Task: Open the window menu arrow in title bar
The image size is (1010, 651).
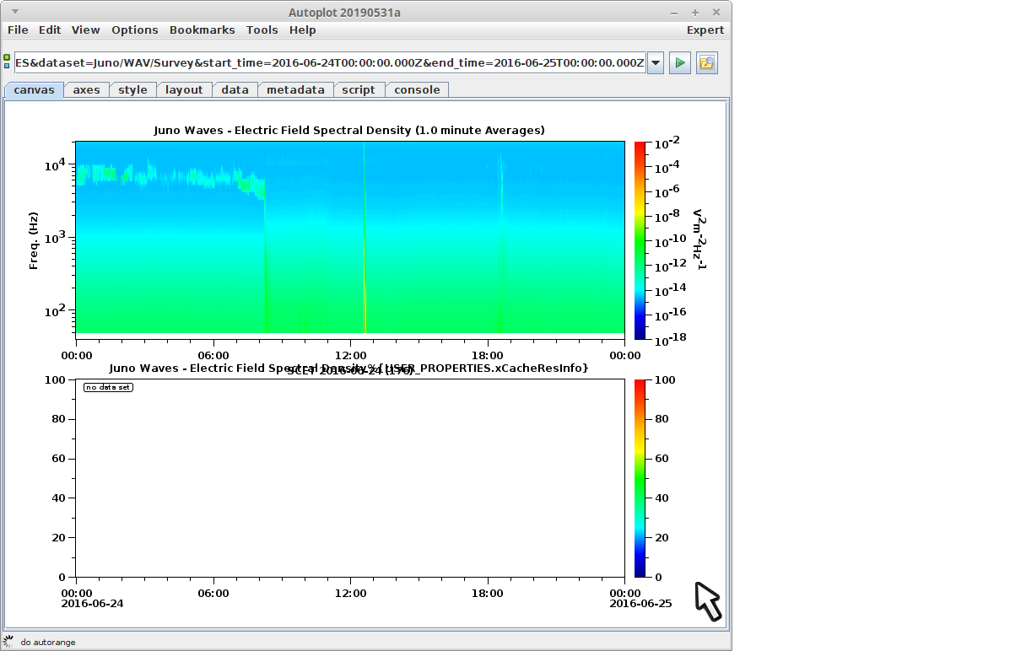Action: [15, 12]
